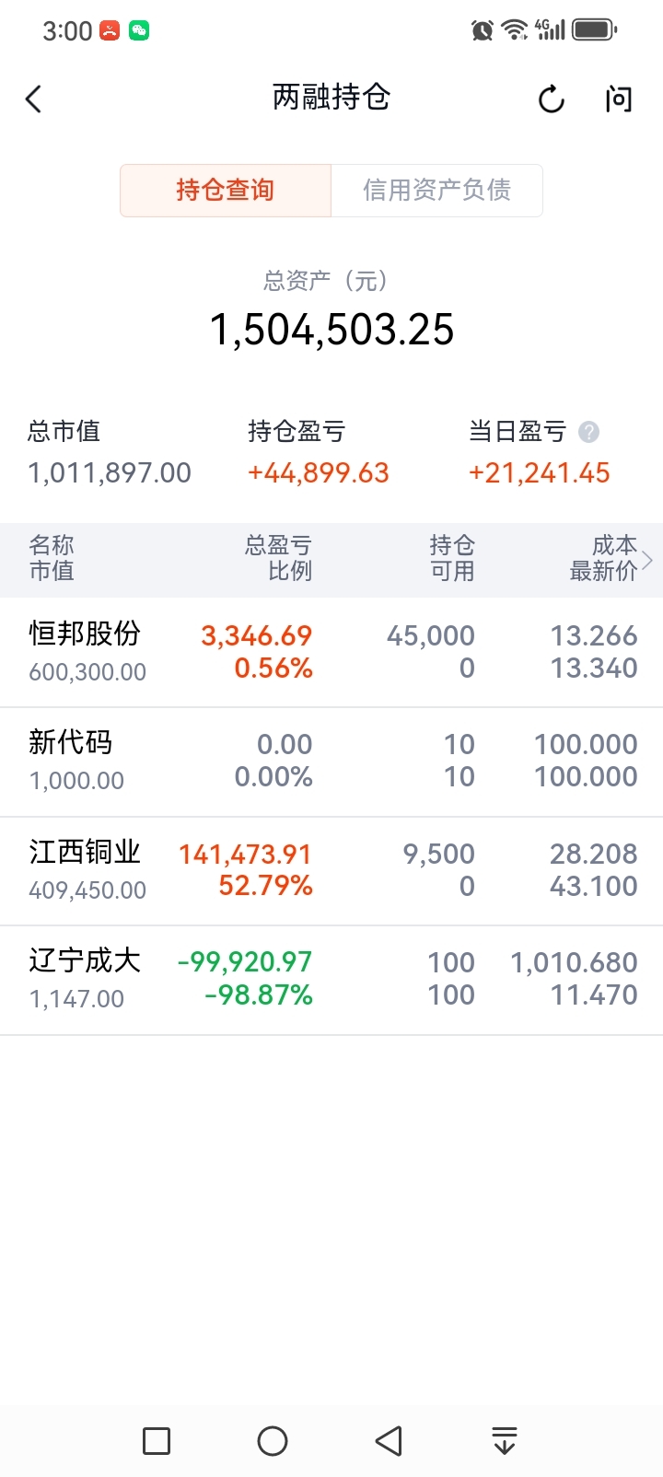Tap the hide navigation bar arrow icon

tap(504, 1440)
